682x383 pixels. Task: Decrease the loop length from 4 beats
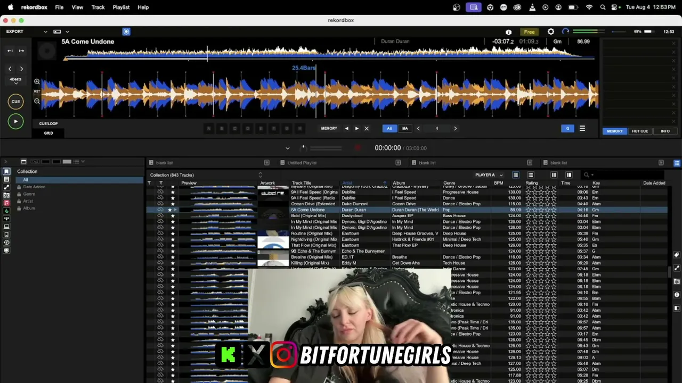pos(418,128)
